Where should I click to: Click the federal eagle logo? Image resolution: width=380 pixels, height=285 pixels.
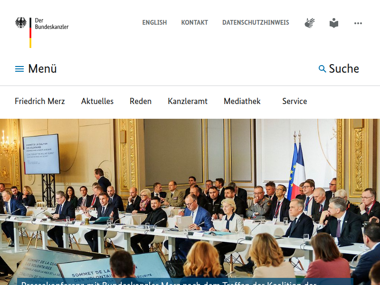click(21, 22)
